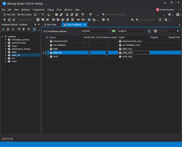
Task: Click the highlighted filter icon in Database Explorer toolbar
Action: pyautogui.click(x=34, y=29)
